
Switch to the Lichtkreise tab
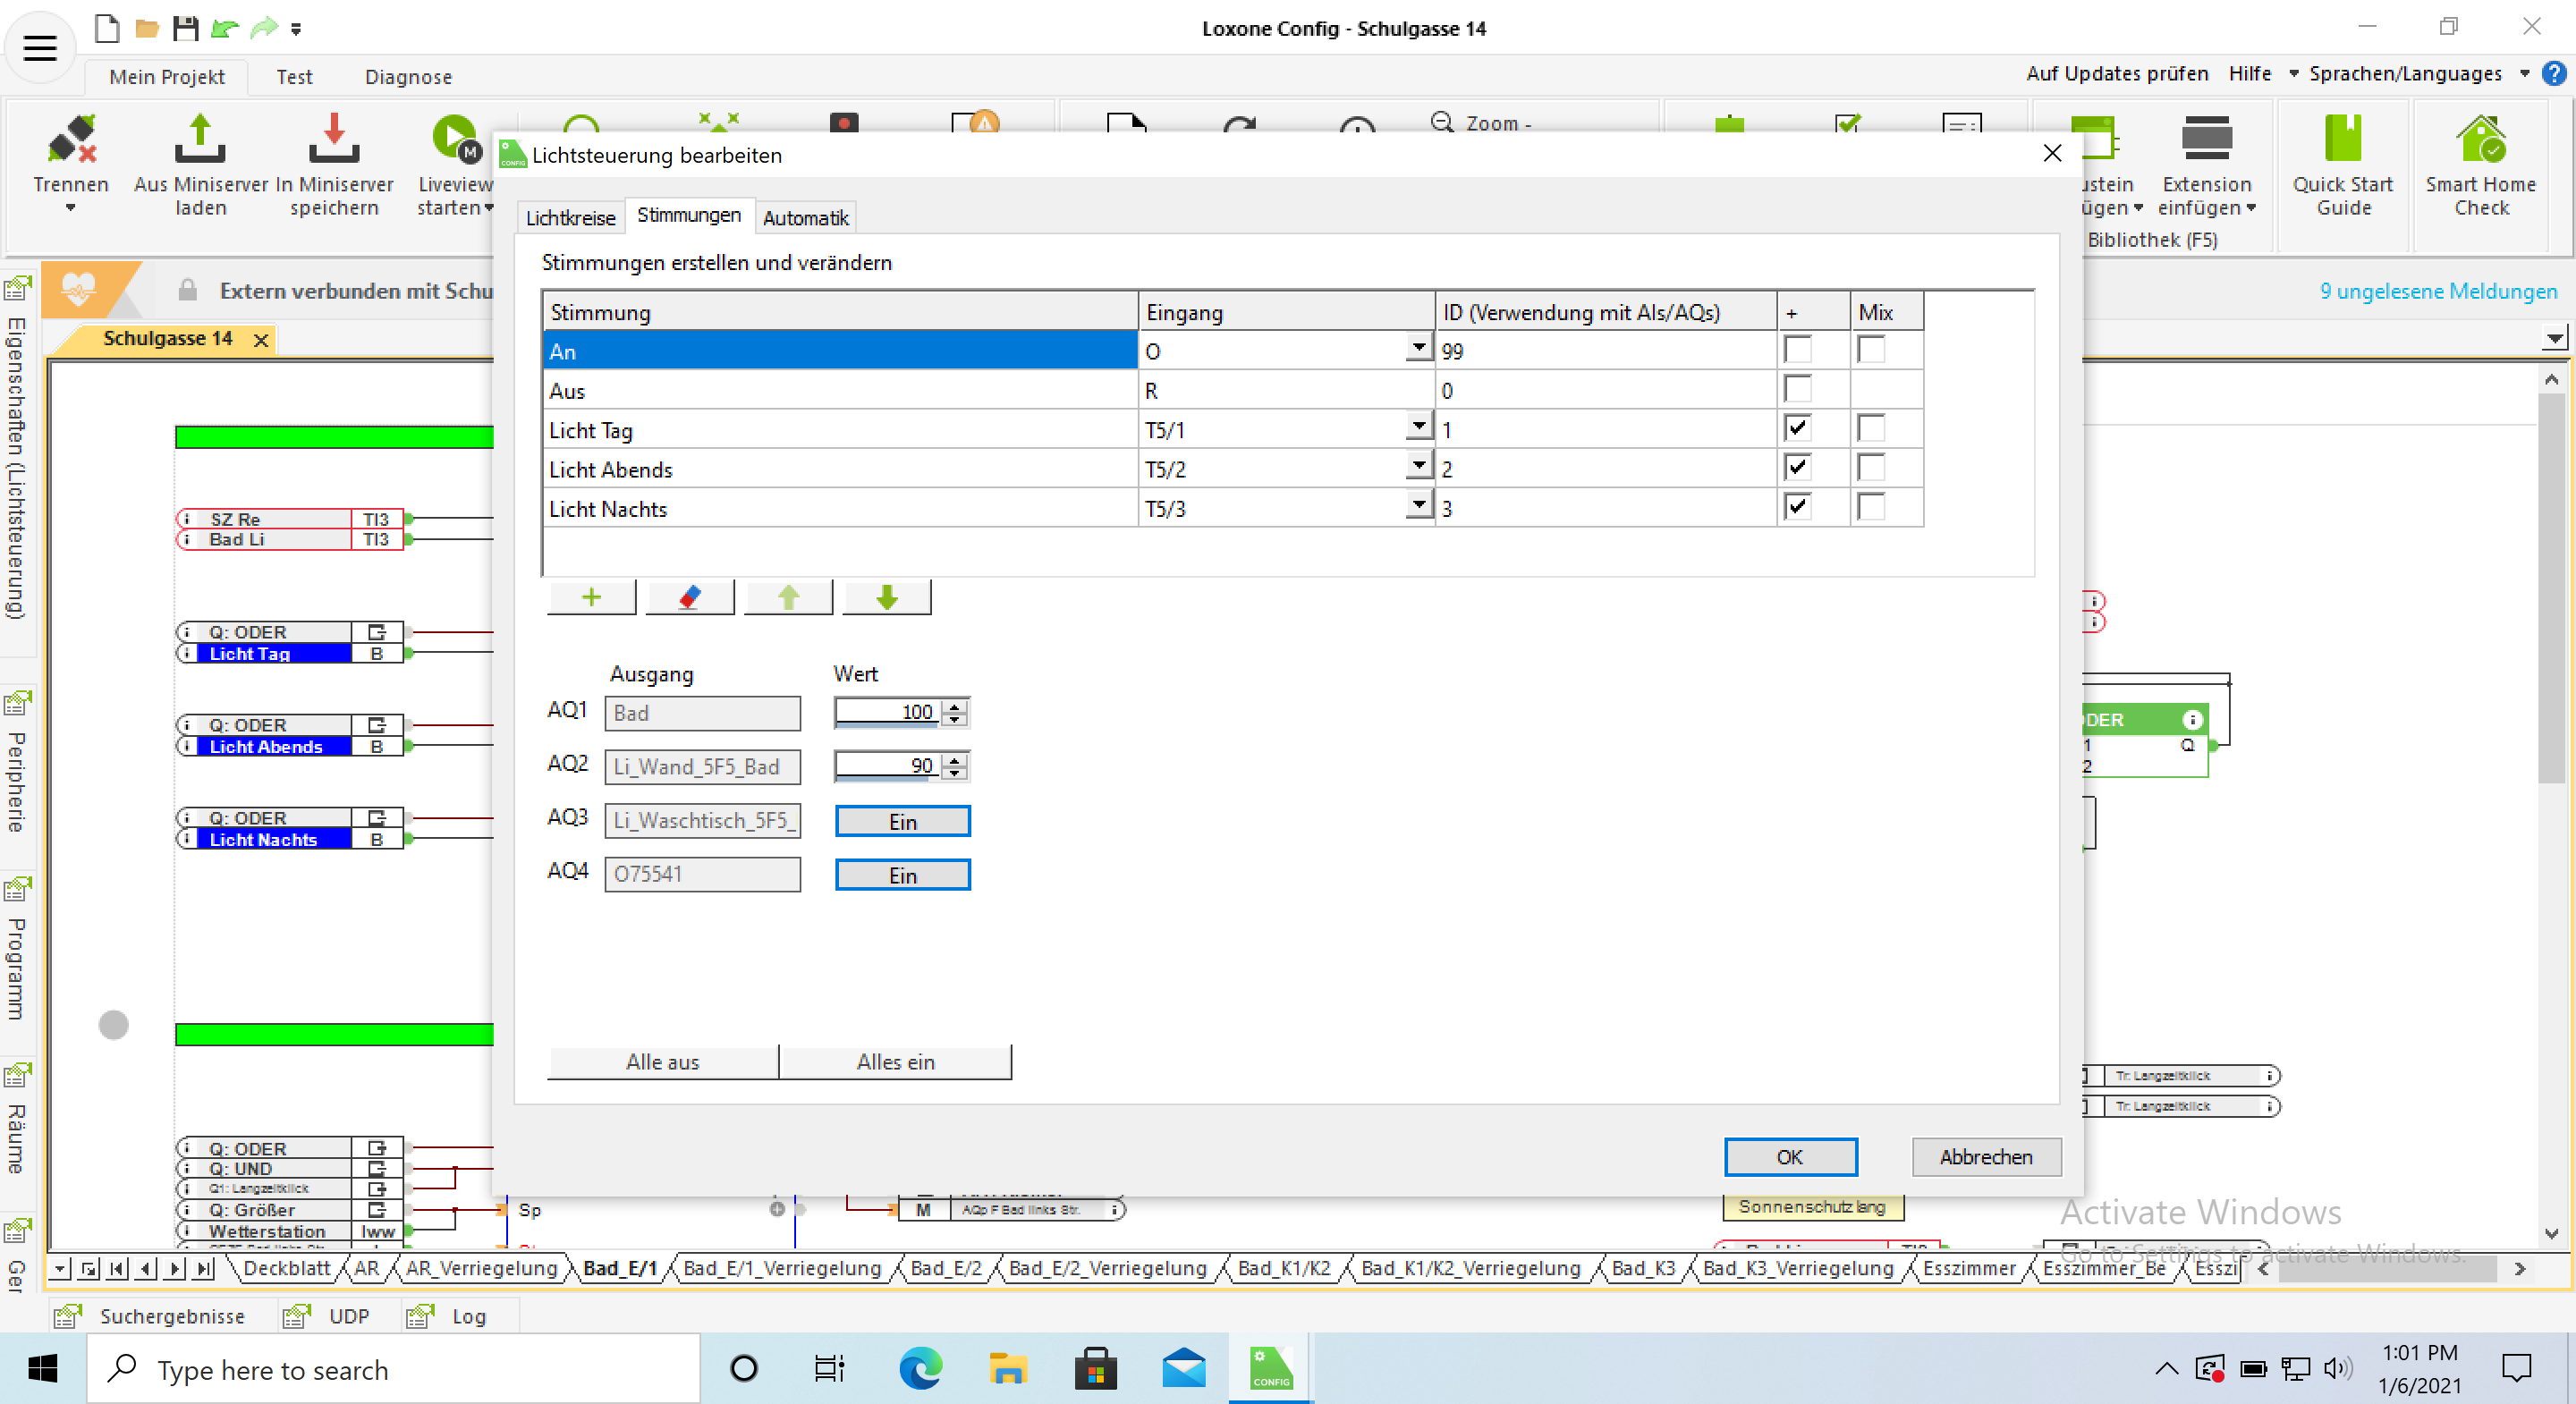point(570,218)
